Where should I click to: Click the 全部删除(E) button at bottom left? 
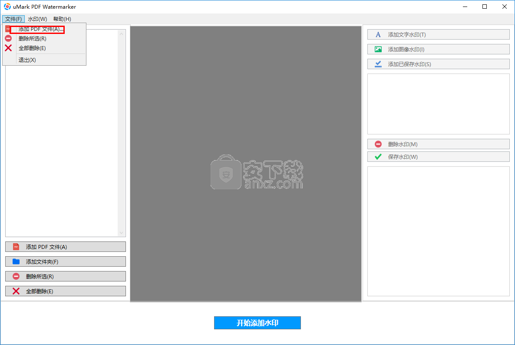point(66,291)
